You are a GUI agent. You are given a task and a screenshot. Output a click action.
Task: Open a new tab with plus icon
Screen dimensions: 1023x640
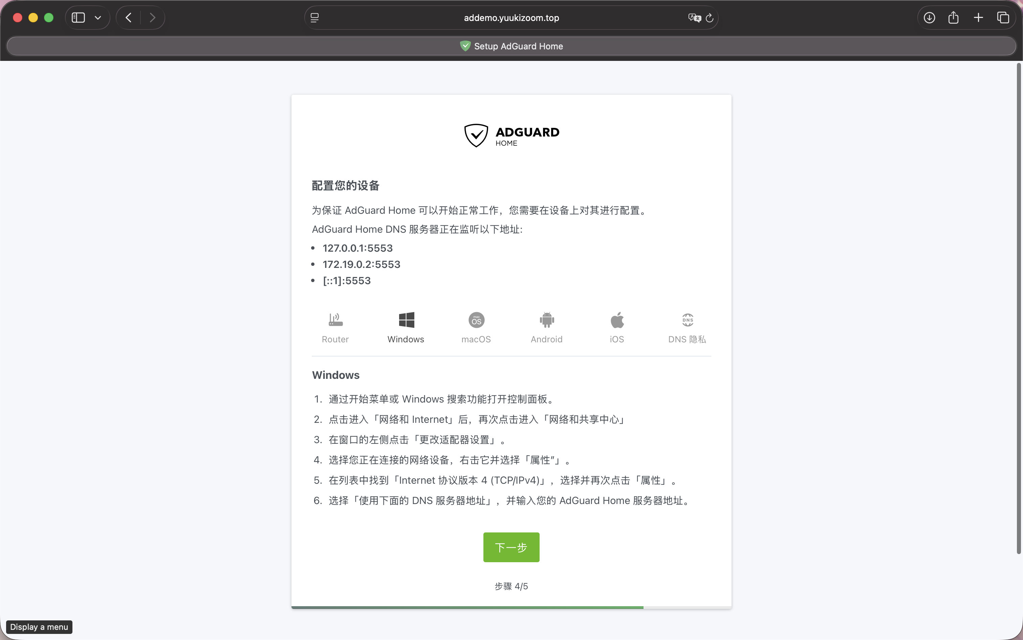click(979, 18)
